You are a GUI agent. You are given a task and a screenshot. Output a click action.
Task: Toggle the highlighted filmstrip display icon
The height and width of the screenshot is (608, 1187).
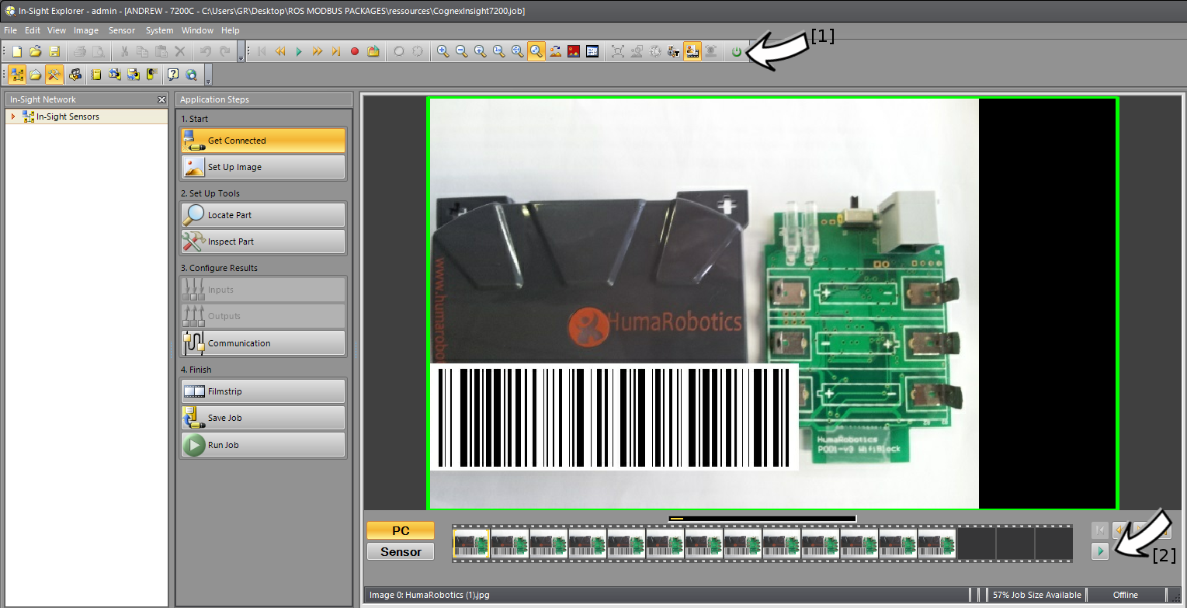[x=692, y=51]
